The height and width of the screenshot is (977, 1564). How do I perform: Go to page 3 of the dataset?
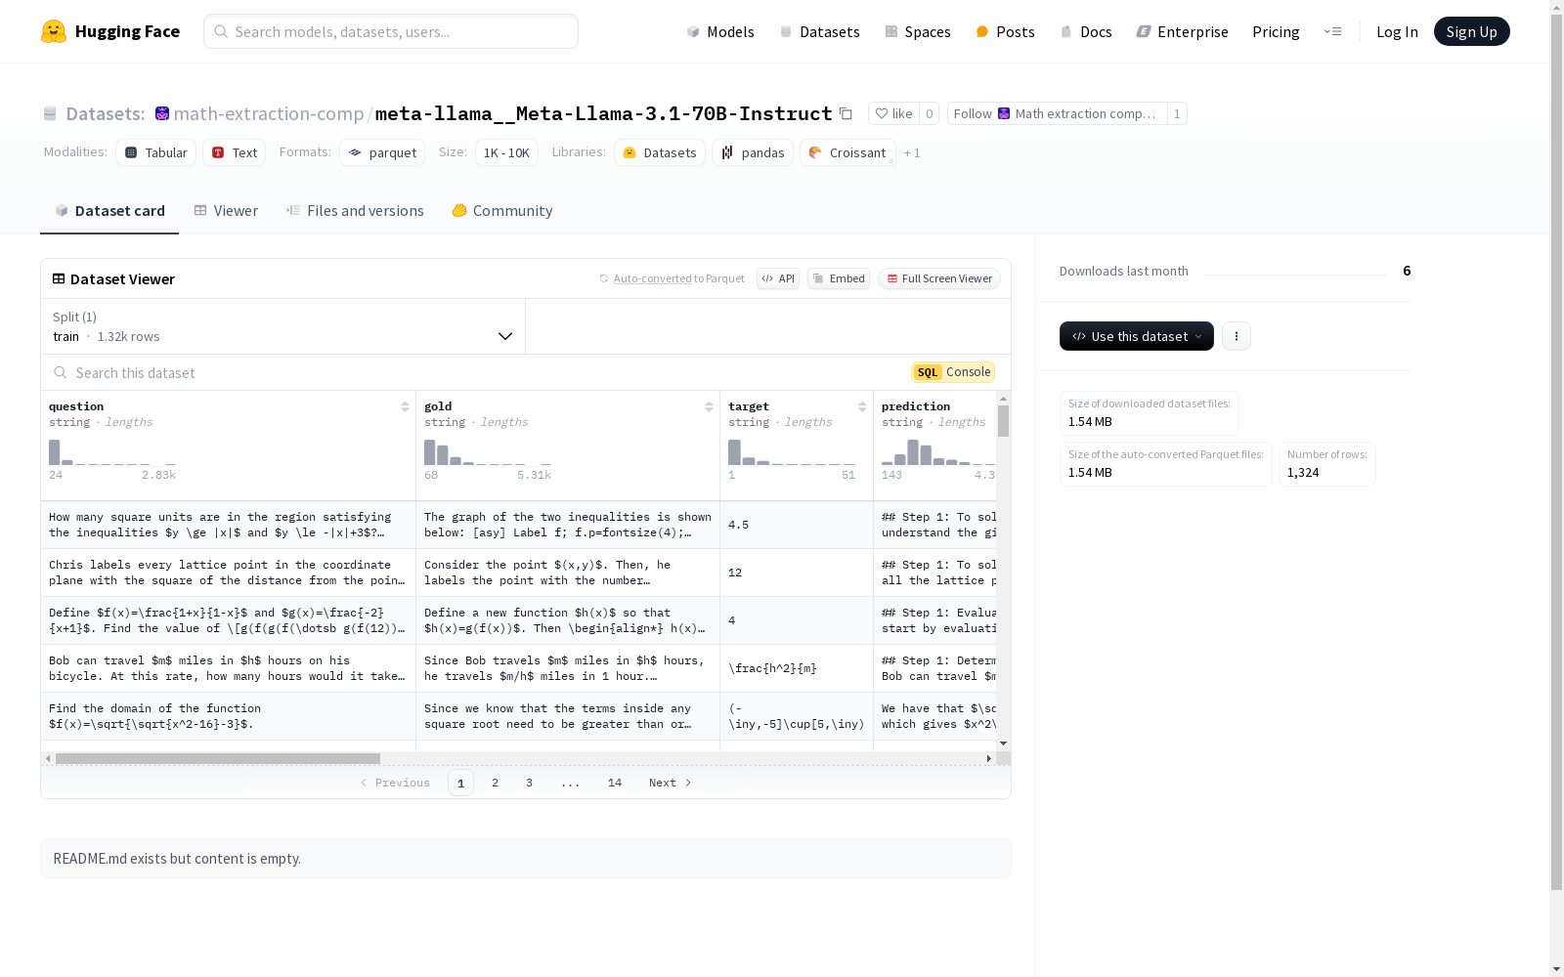[530, 783]
